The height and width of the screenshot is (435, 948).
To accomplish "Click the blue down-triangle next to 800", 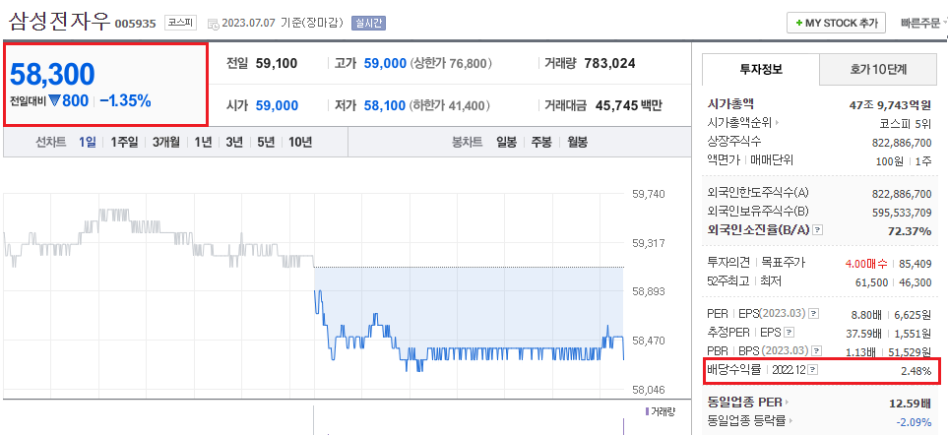I will click(x=54, y=101).
